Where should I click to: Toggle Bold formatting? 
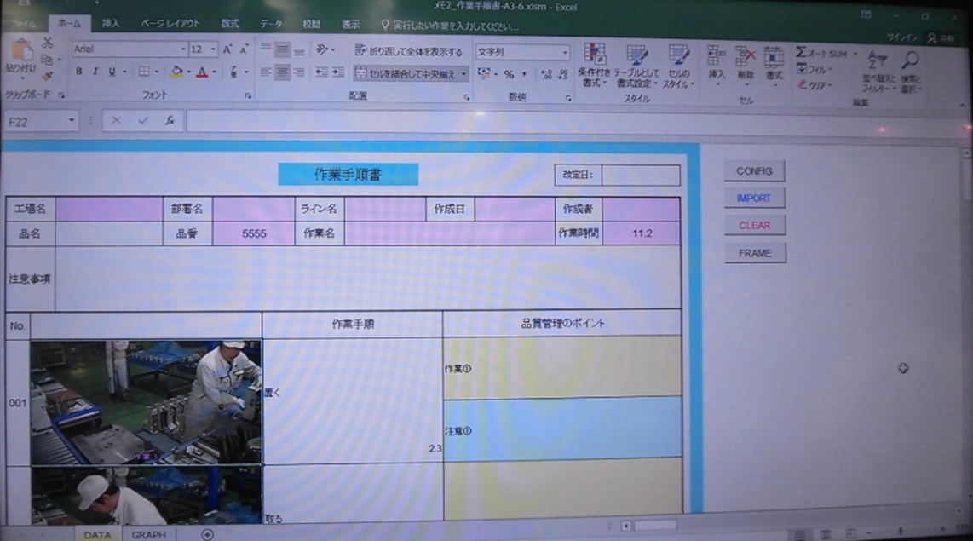(x=78, y=72)
